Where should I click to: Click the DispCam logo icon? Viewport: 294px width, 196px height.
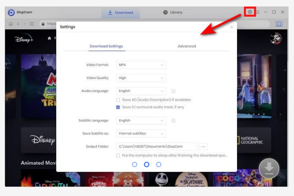tap(11, 12)
